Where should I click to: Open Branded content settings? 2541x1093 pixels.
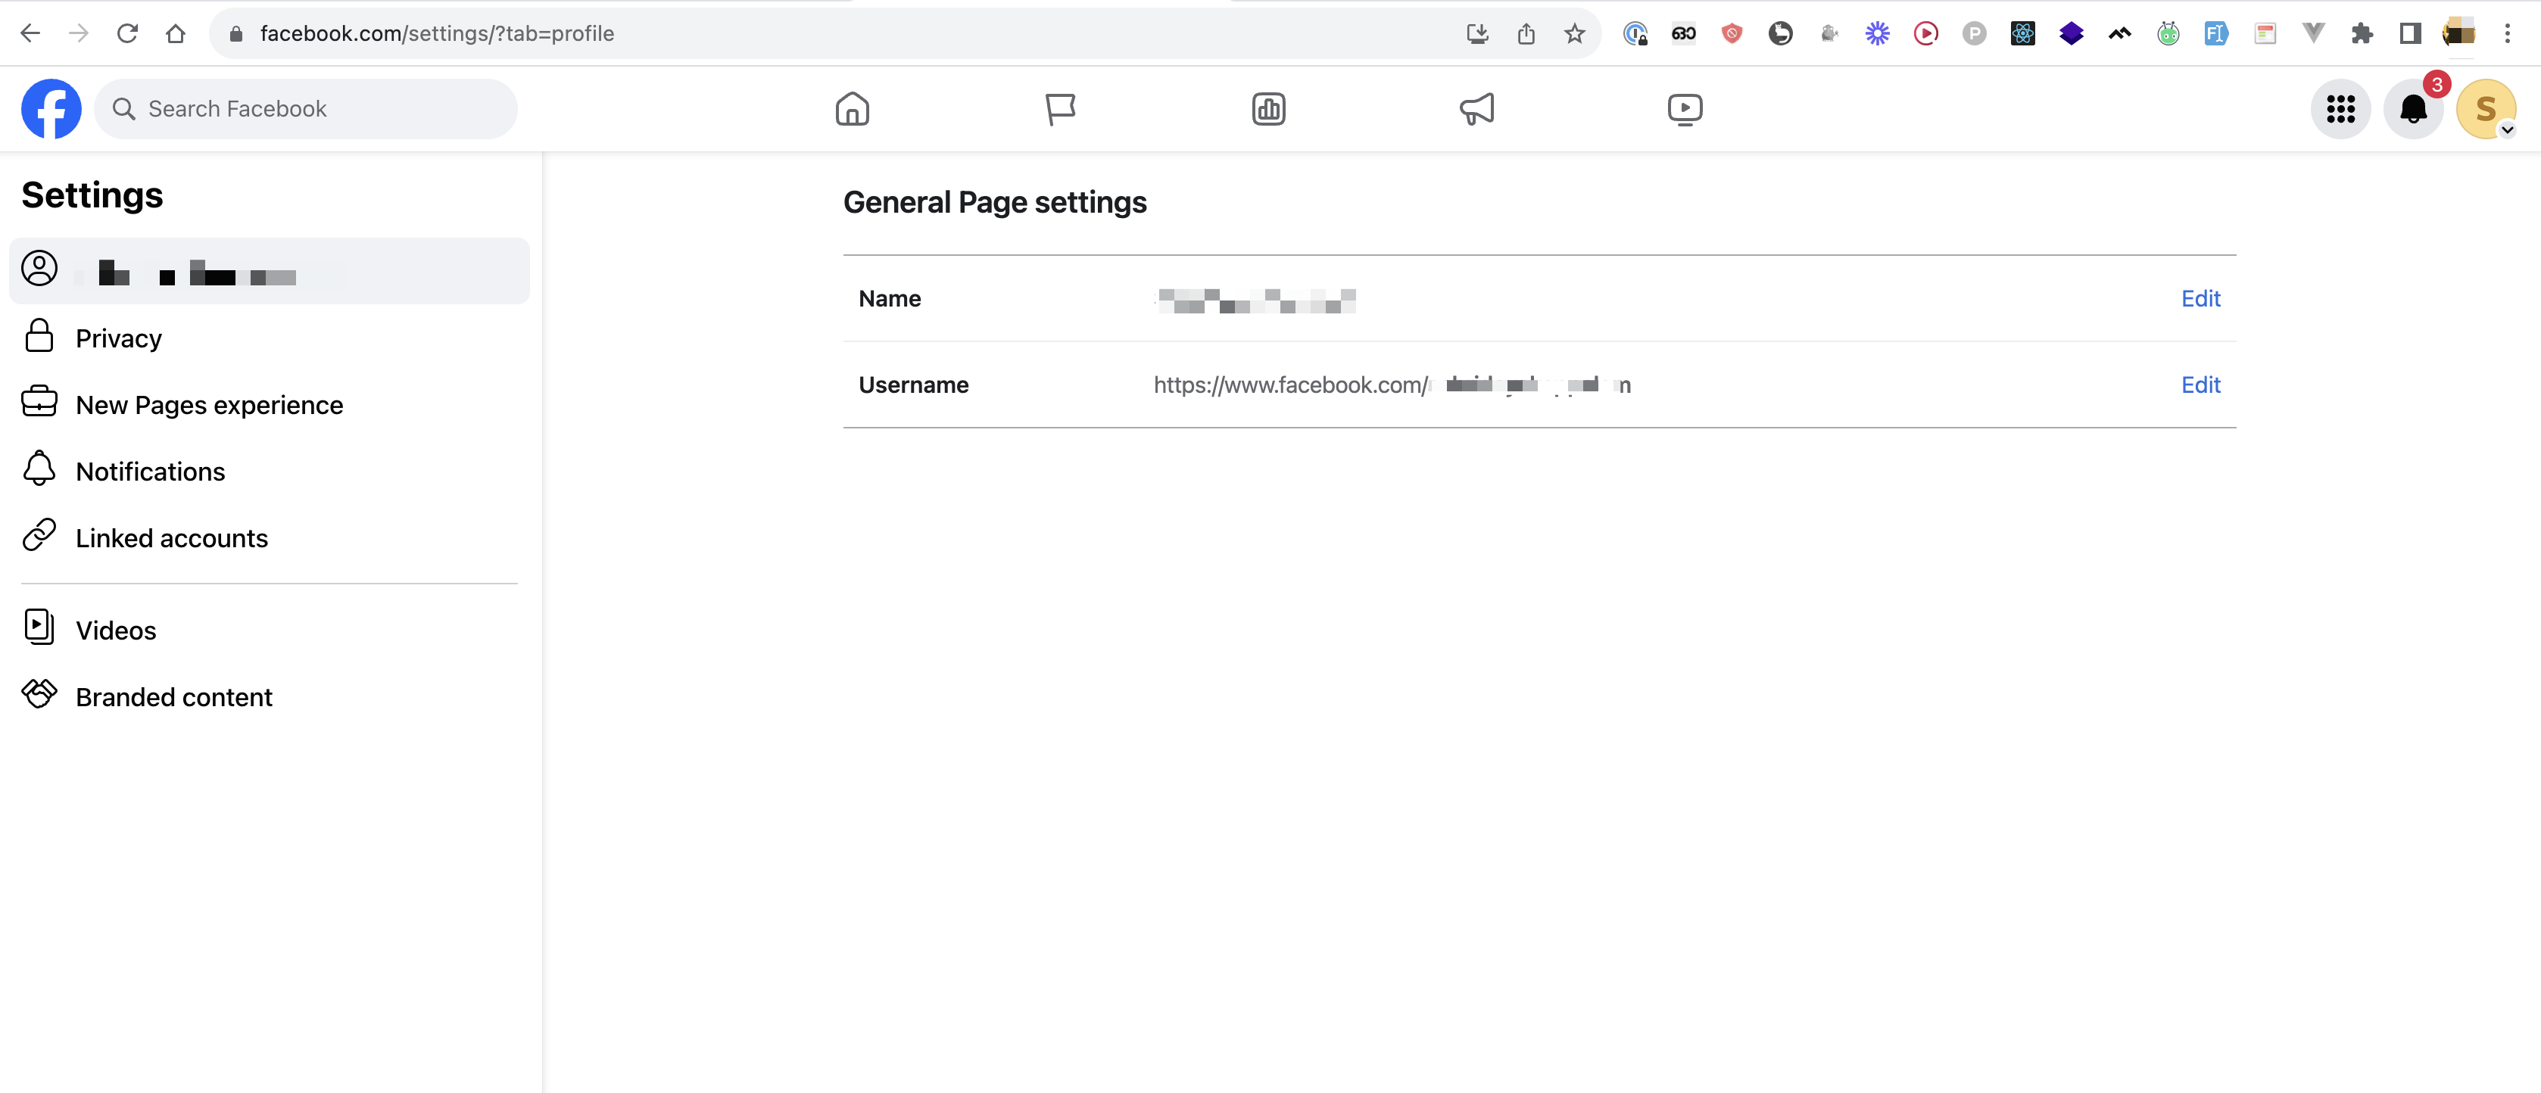coord(173,696)
